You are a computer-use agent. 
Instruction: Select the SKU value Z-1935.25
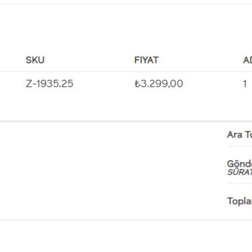[49, 84]
